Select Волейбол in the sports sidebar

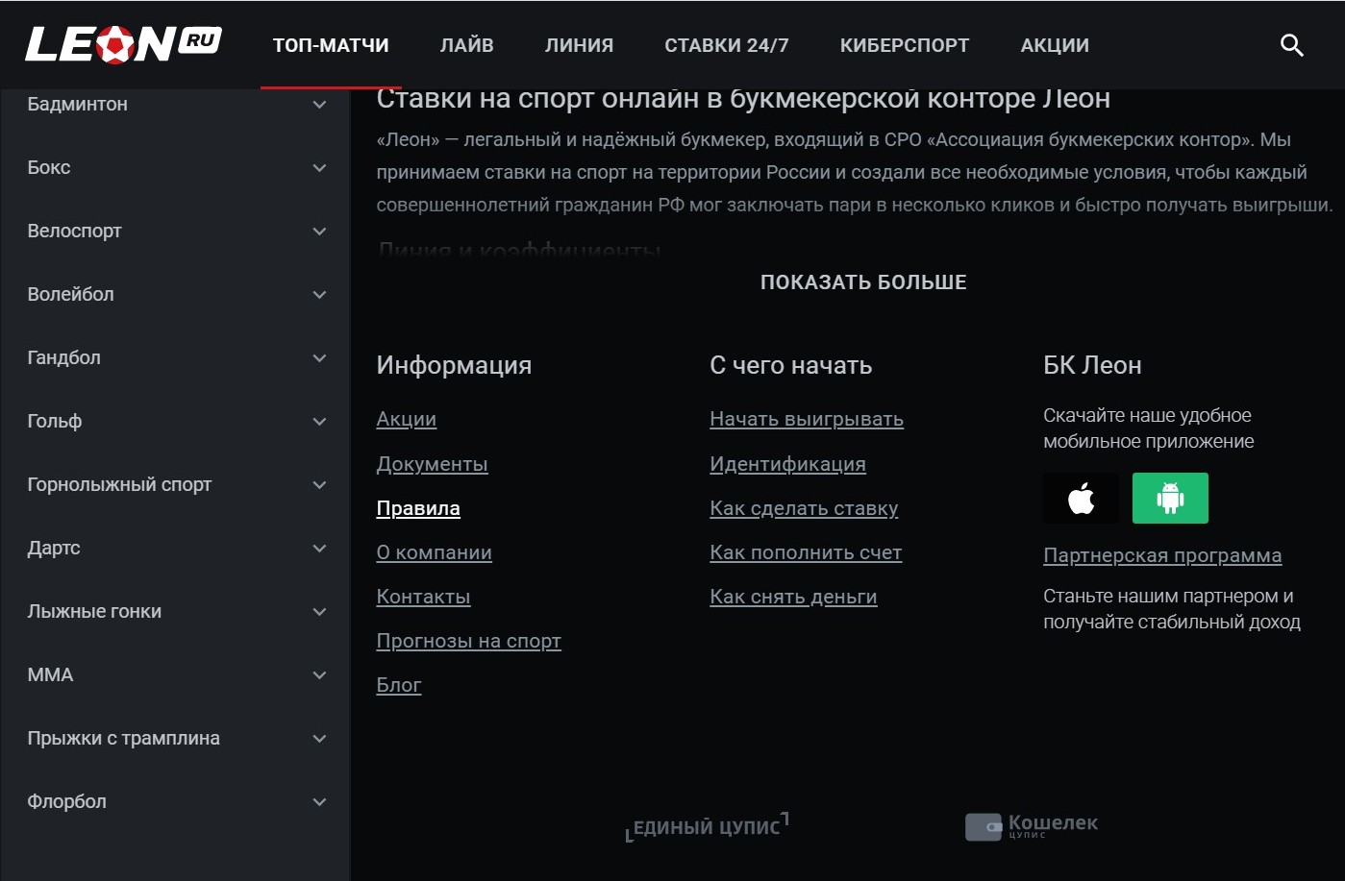point(71,294)
